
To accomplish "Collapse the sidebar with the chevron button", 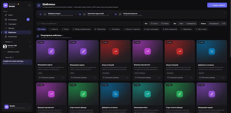I will pyautogui.click(x=29, y=5).
